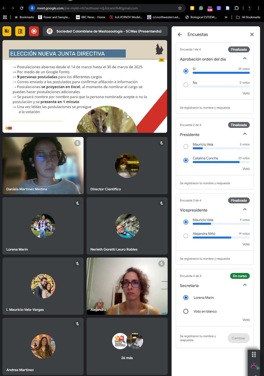Open the Bookmarks starred bookmark

[x=24, y=17]
